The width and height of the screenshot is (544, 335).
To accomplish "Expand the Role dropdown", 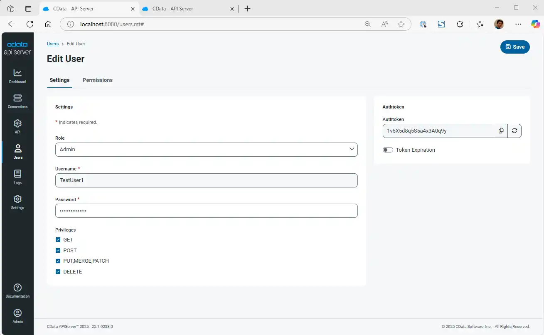I will pyautogui.click(x=206, y=149).
